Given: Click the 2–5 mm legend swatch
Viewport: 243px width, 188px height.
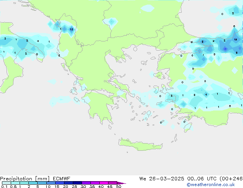Looking at the screenshot, I should click(x=33, y=183).
